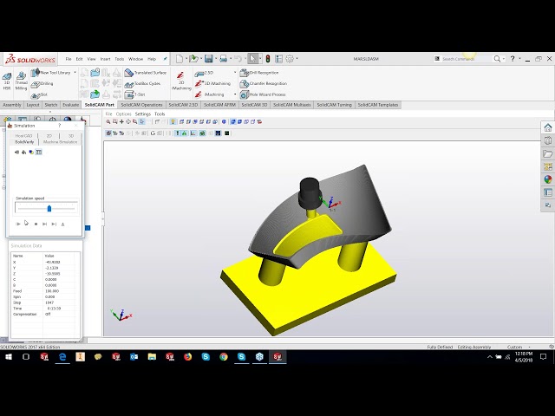
Task: Open the Window menu
Action: point(135,59)
